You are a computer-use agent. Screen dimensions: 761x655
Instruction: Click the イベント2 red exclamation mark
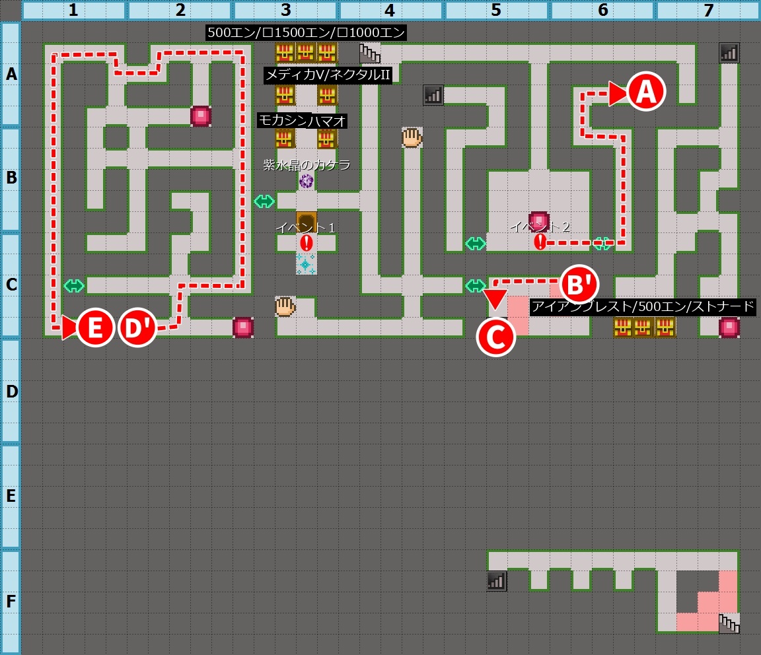coord(540,242)
